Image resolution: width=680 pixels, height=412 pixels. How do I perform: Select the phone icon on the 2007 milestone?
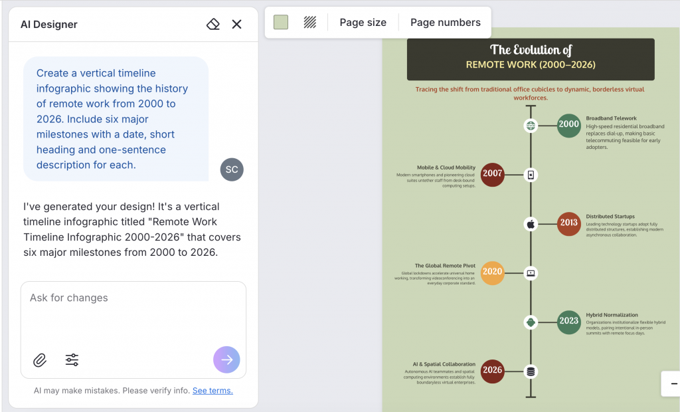[x=531, y=175]
